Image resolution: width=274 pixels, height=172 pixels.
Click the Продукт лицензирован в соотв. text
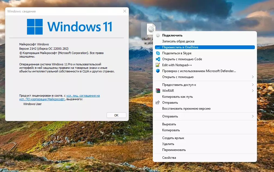[x=42, y=96]
